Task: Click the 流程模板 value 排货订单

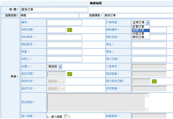Action: point(110,16)
